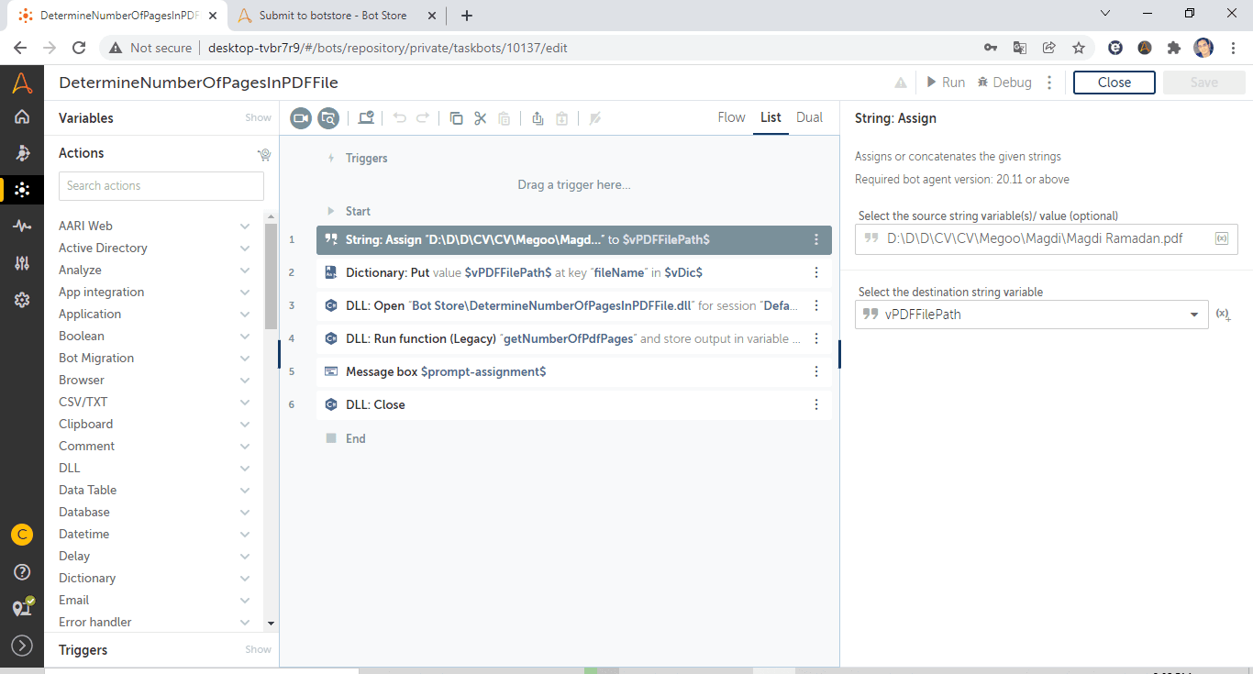Image resolution: width=1253 pixels, height=674 pixels.
Task: Cut the selected action scissors icon
Action: [480, 117]
